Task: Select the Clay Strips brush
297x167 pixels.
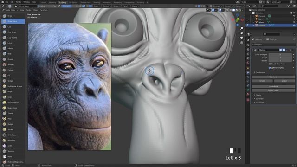Action: [13, 32]
